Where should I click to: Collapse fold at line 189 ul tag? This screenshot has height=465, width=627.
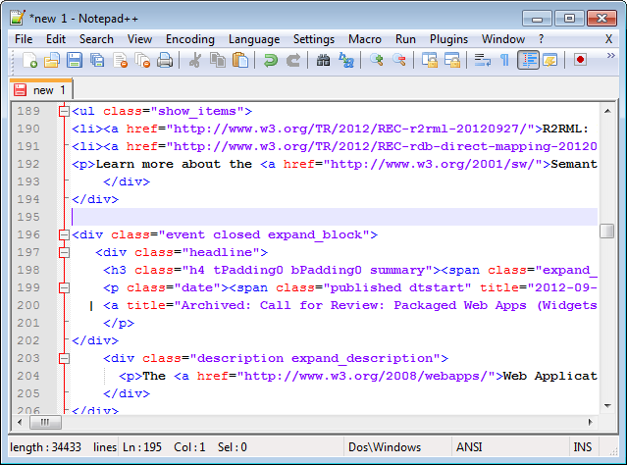click(64, 111)
